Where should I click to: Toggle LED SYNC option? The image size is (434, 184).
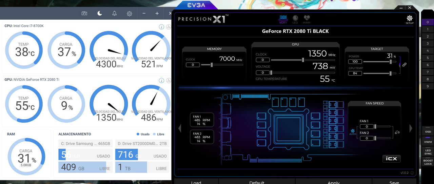pyautogui.click(x=428, y=152)
